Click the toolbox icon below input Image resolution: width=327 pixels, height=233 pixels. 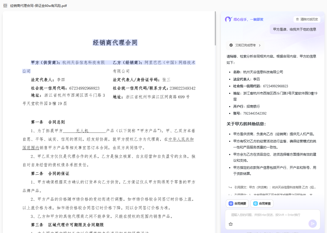[231, 224]
